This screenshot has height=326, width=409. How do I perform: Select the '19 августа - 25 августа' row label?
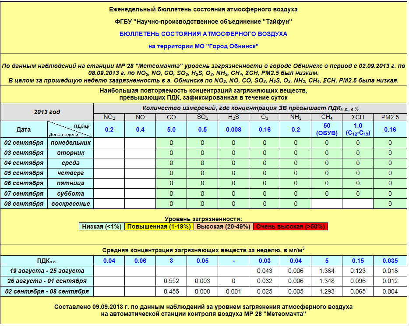point(47,271)
